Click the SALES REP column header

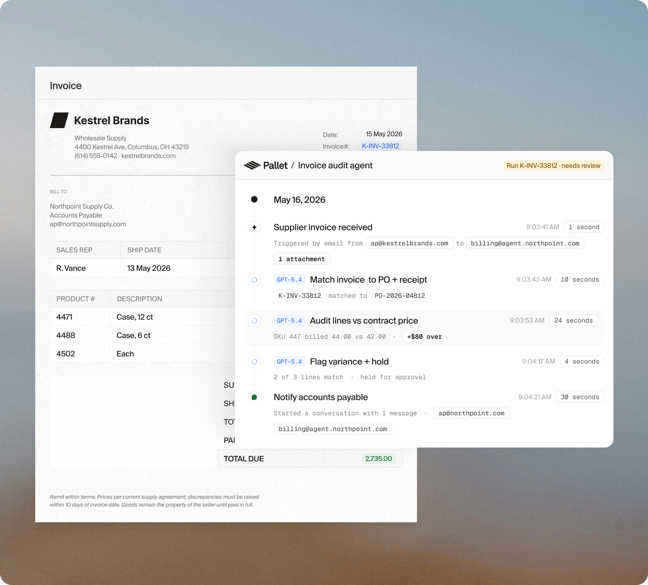74,250
